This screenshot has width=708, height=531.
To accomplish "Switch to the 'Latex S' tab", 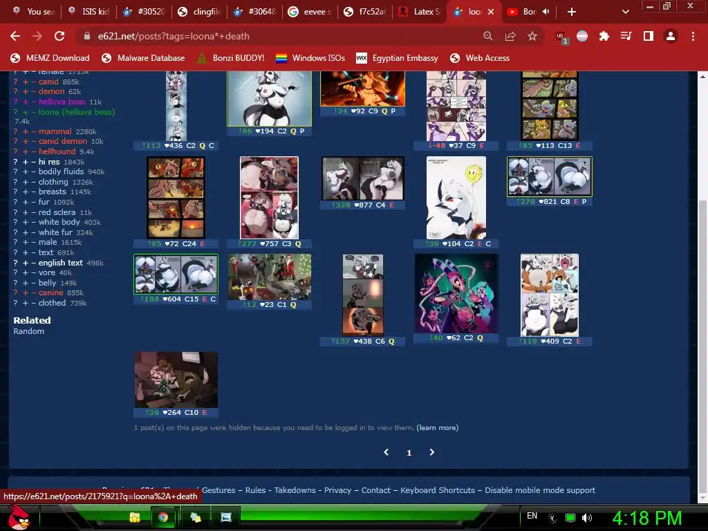I will pos(420,12).
